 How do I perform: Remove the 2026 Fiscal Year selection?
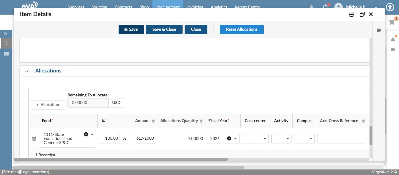point(229,138)
